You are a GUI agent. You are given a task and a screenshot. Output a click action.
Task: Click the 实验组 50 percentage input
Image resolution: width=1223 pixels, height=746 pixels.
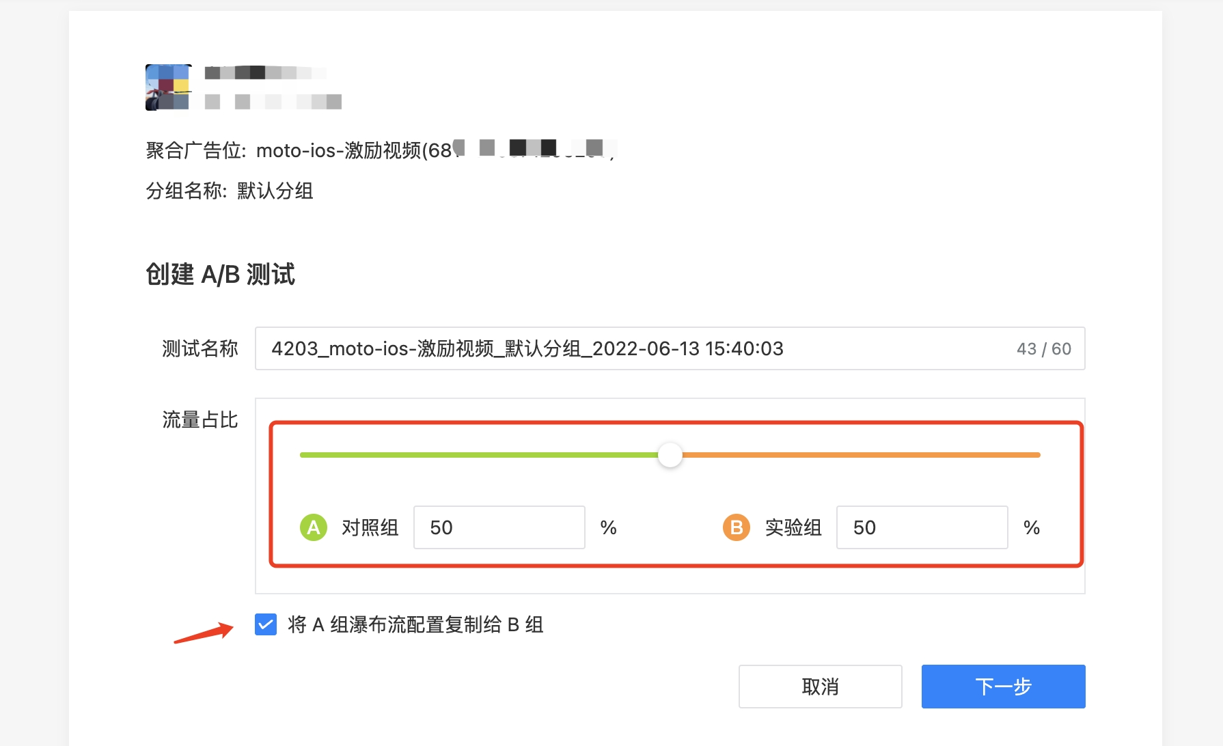pos(922,527)
